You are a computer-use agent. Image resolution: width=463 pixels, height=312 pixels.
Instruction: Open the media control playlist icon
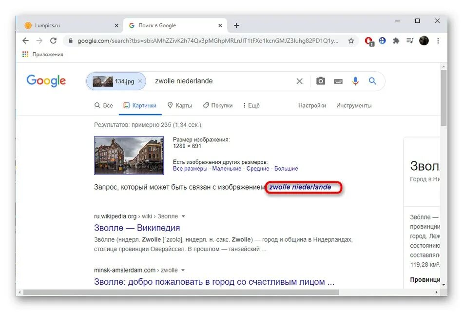(410, 40)
